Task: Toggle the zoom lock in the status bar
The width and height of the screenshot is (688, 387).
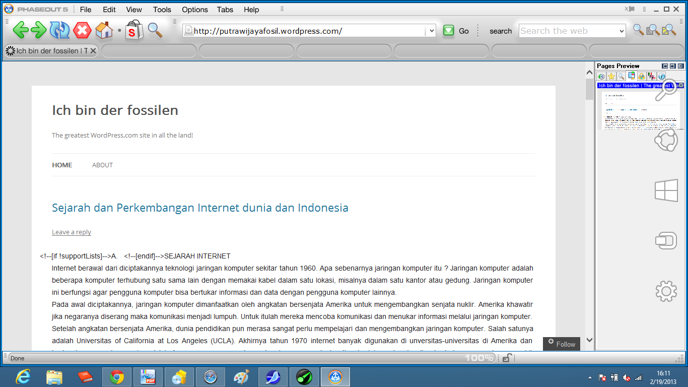Action: pyautogui.click(x=507, y=358)
